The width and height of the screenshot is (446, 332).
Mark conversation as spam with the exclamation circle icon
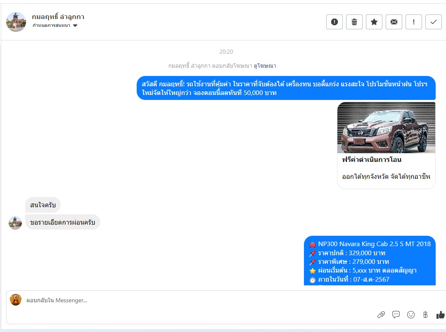click(x=334, y=22)
